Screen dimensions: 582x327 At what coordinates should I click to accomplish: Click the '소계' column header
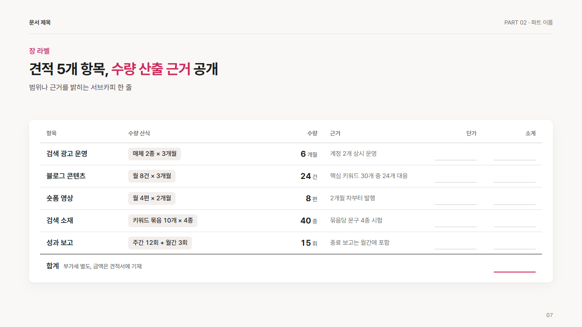coord(531,133)
